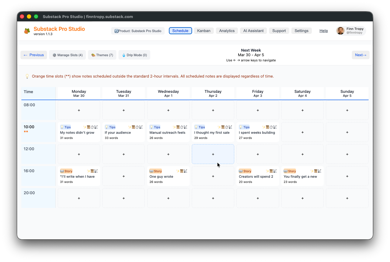
Task: Open Drip Mode (0)
Action: pyautogui.click(x=134, y=55)
